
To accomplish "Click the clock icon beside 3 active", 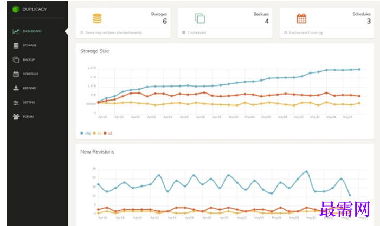I will (286, 32).
